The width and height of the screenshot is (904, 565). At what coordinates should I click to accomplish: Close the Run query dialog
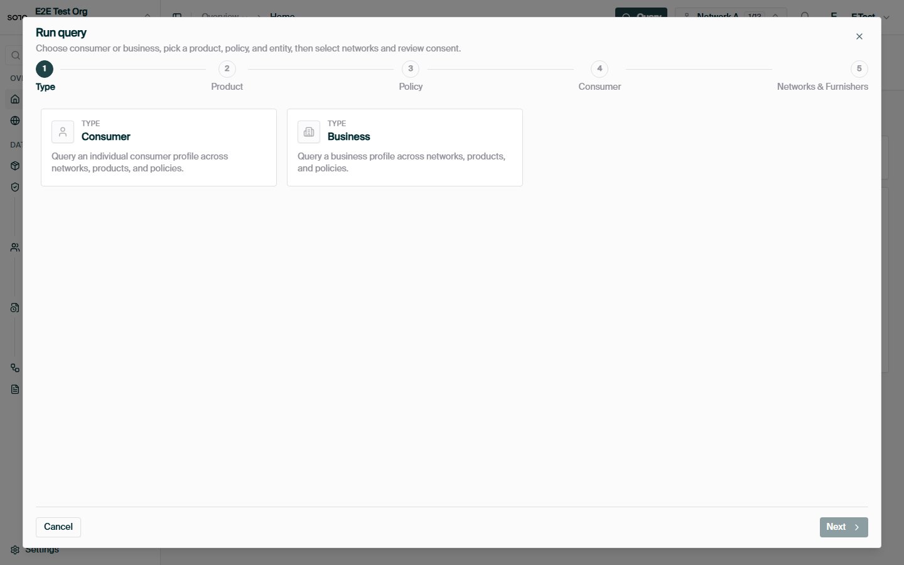pyautogui.click(x=859, y=36)
